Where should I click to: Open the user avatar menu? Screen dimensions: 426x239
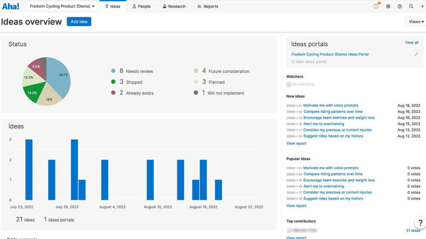pyautogui.click(x=376, y=6)
